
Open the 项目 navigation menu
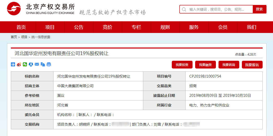click(x=50, y=27)
